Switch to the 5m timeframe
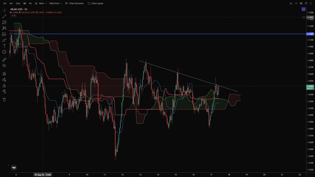 point(11,3)
